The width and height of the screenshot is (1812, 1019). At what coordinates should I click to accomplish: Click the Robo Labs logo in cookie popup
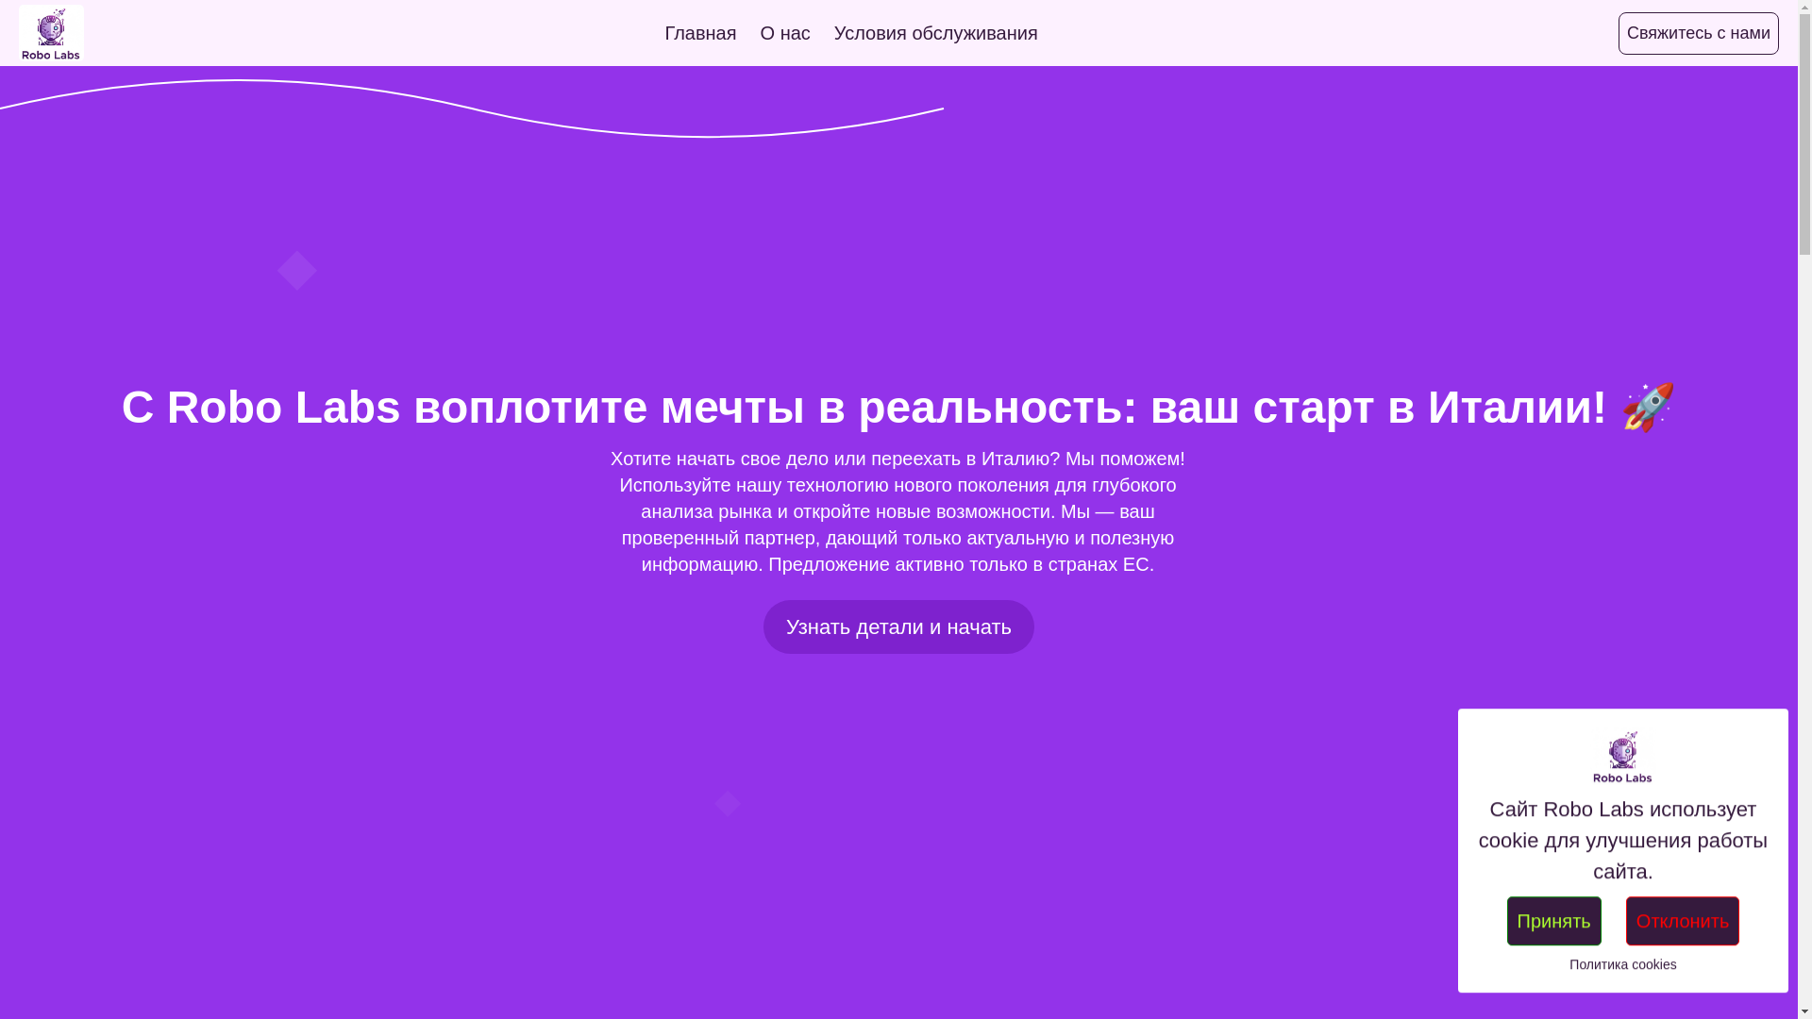tap(1622, 757)
